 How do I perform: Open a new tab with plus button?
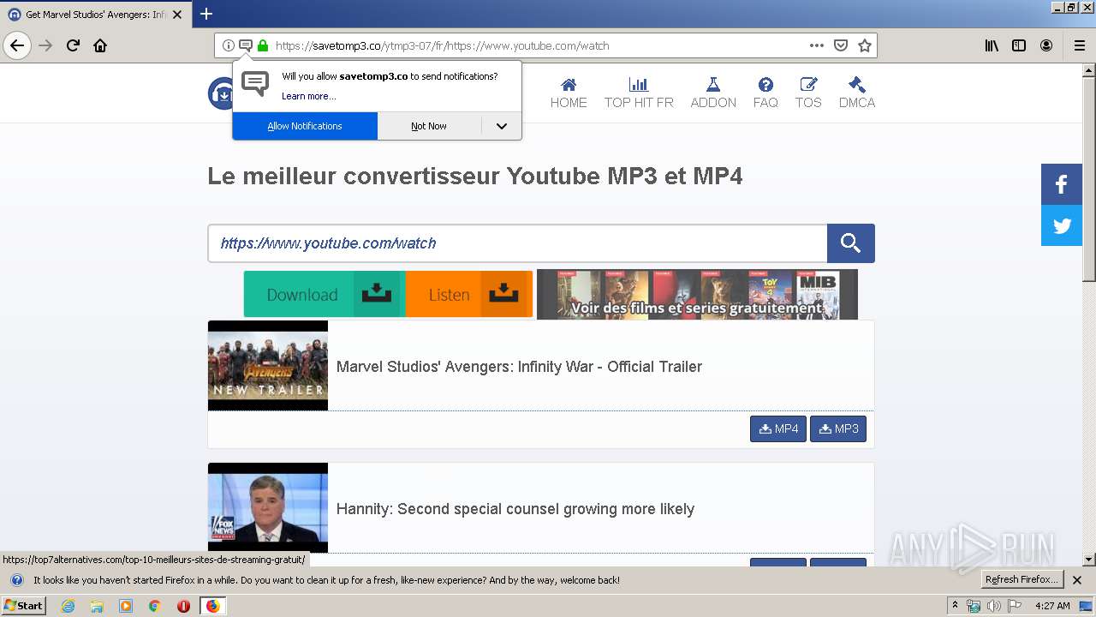(x=206, y=14)
